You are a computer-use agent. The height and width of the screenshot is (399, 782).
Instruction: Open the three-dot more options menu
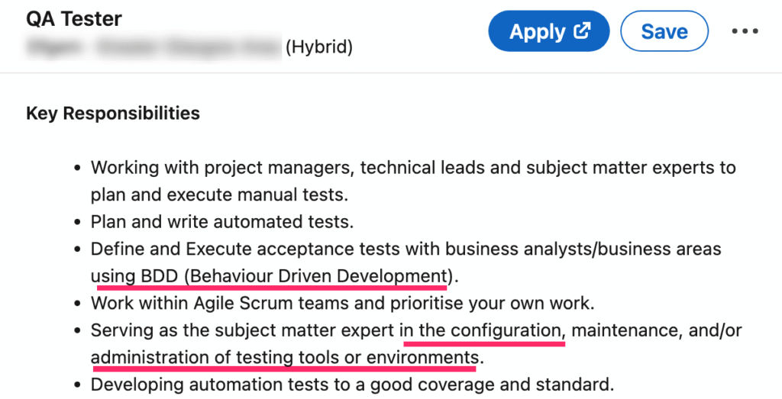click(745, 31)
